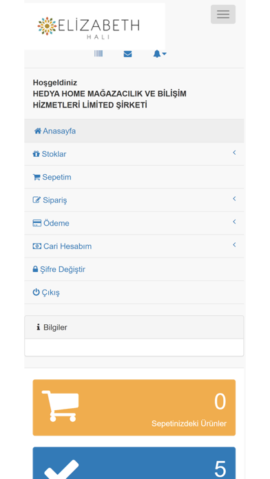Viewport: 270px width, 479px height.
Task: Click the gift icon next to Stoklar
Action: coord(37,154)
